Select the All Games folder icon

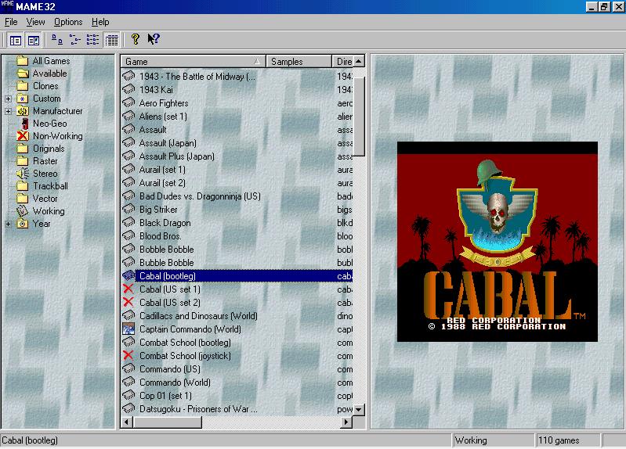coord(23,60)
